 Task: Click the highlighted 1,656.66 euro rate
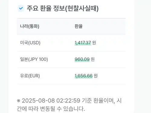coord(84,76)
